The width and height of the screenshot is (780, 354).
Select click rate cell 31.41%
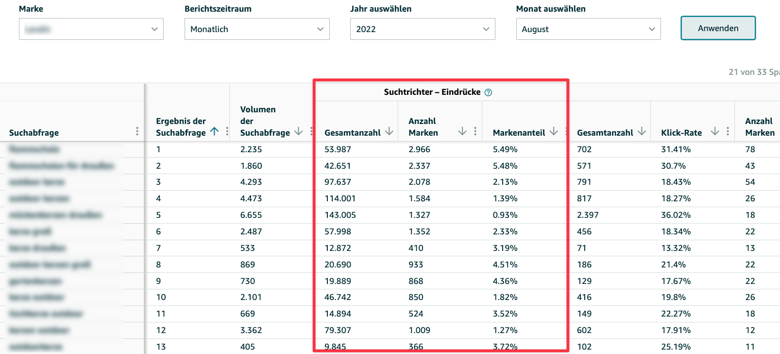[x=676, y=149]
